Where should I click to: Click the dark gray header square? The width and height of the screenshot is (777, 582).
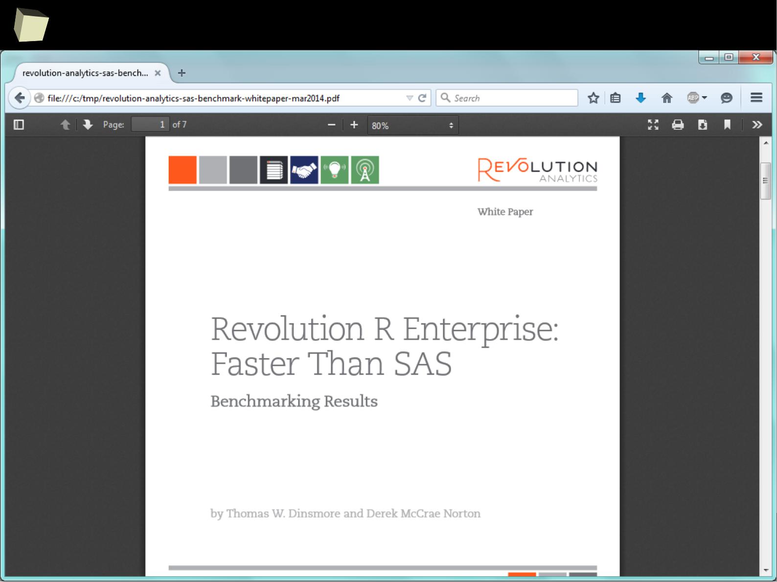pos(243,170)
